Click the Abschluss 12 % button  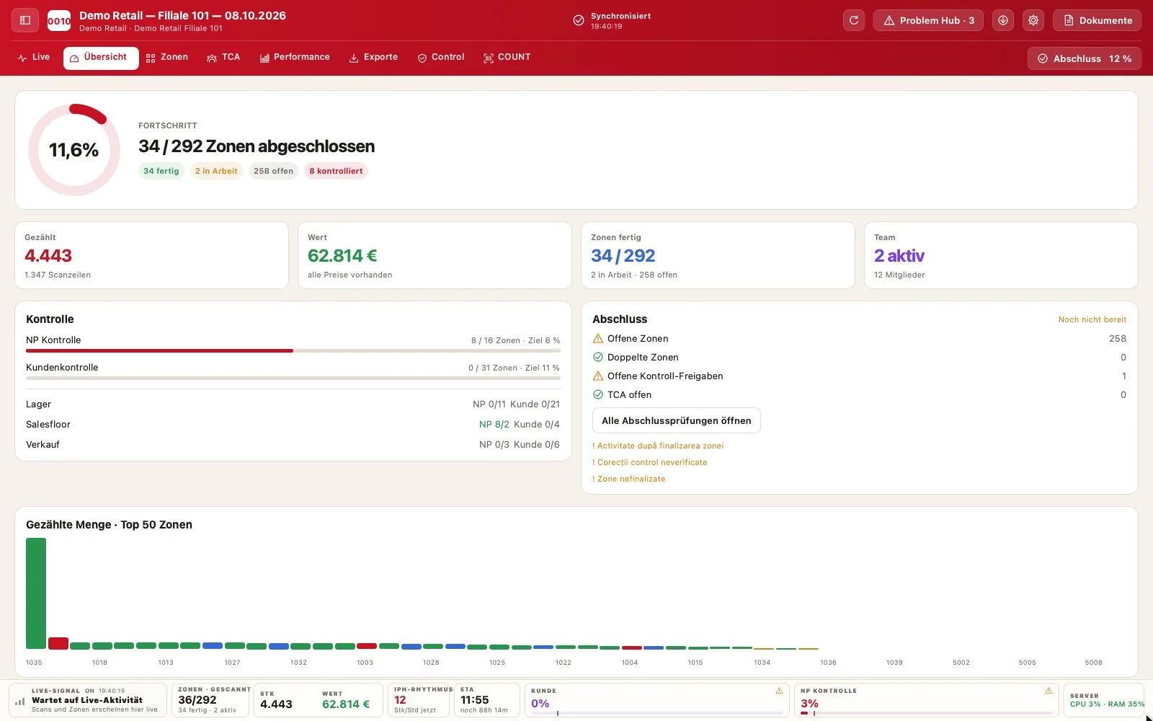click(x=1084, y=58)
